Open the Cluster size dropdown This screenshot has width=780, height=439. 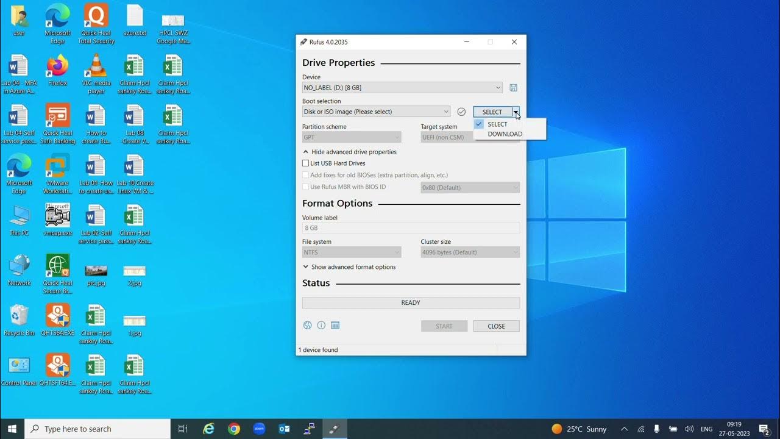(470, 252)
